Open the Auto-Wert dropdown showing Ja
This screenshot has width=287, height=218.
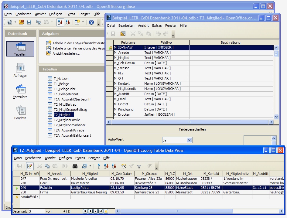190,140
